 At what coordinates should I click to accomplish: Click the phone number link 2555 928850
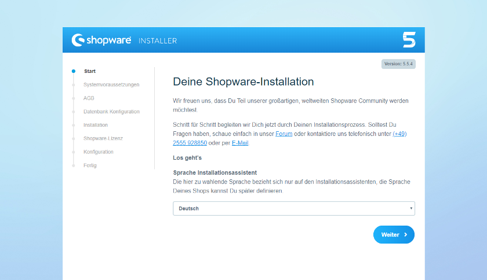pos(190,143)
